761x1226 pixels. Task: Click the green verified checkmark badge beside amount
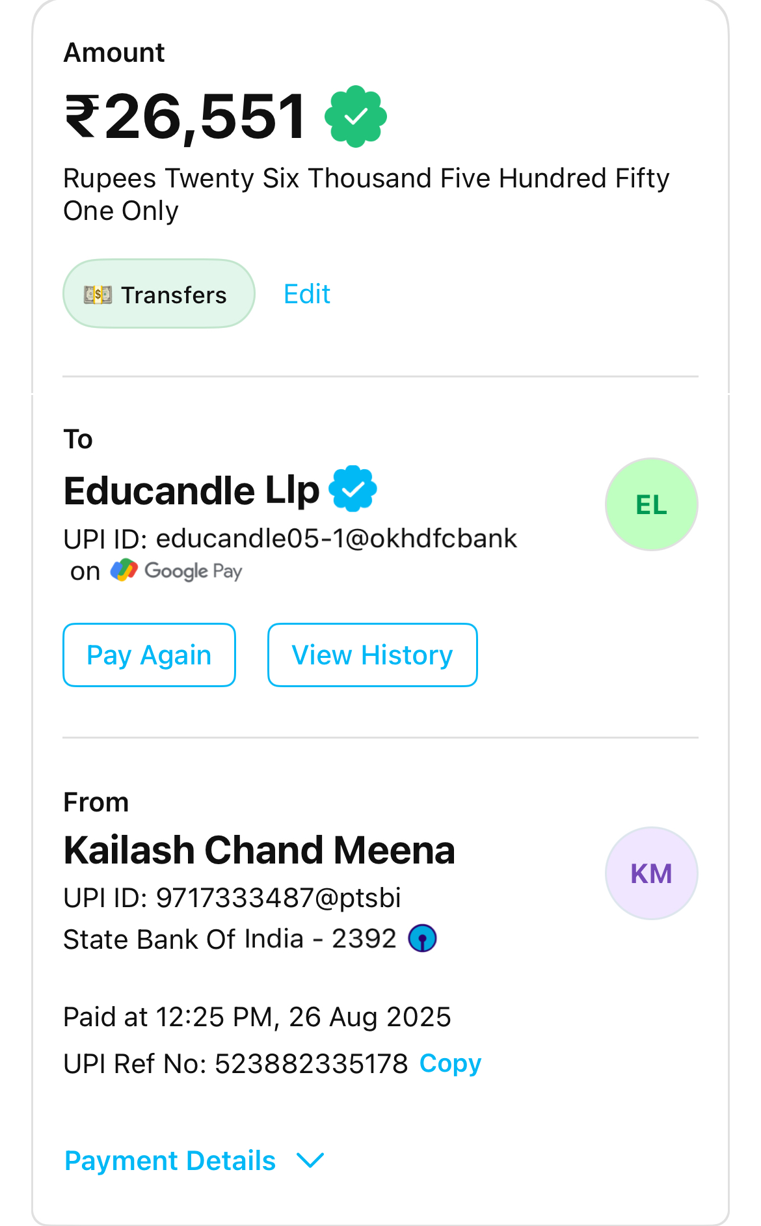pos(356,116)
